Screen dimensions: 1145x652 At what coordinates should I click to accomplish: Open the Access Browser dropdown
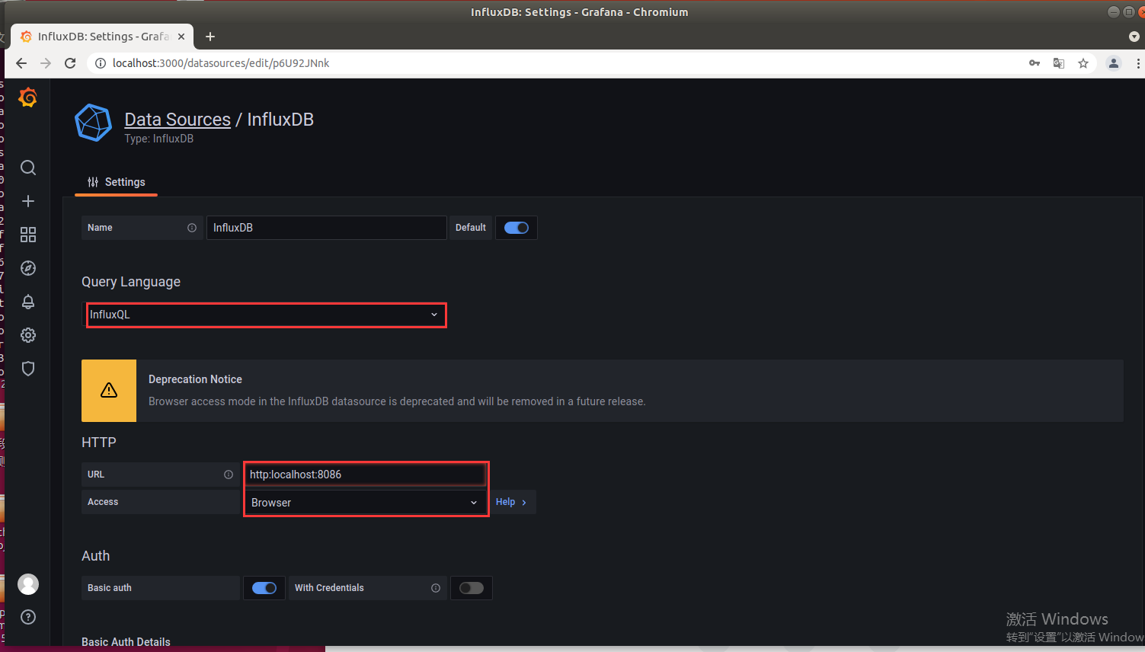[366, 503]
